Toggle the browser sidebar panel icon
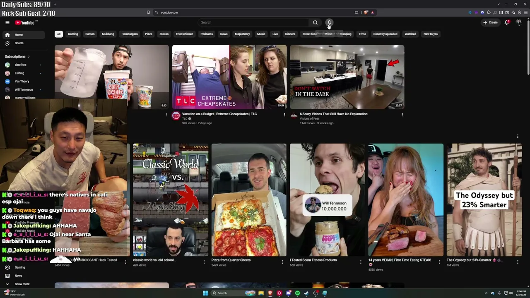This screenshot has height=298, width=530. 501,12
